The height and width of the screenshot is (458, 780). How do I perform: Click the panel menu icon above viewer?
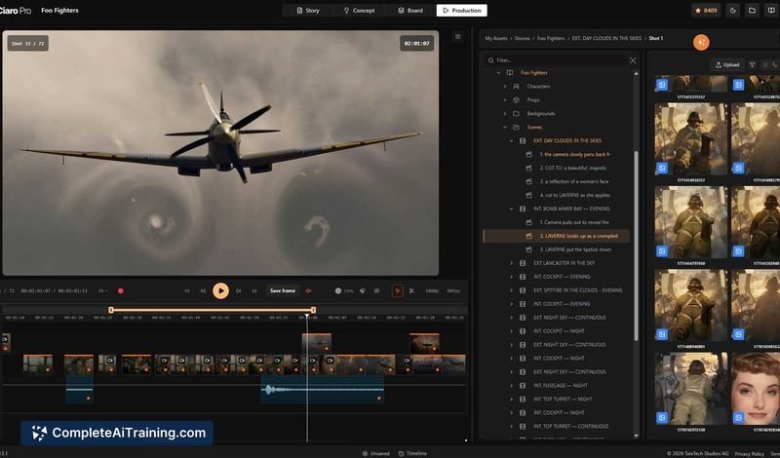pyautogui.click(x=457, y=36)
